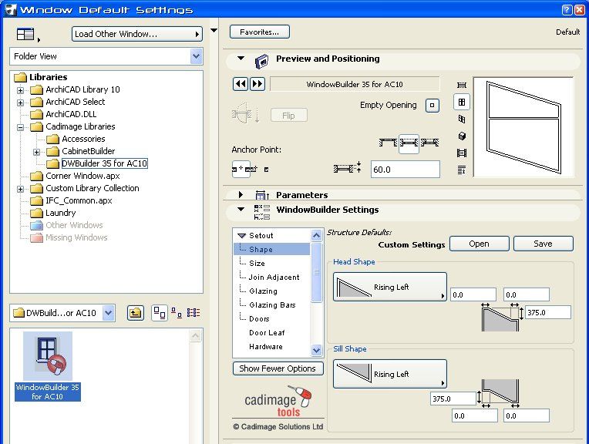Select the 3D shaded preview icon
This screenshot has height=444, width=589.
pos(462,136)
